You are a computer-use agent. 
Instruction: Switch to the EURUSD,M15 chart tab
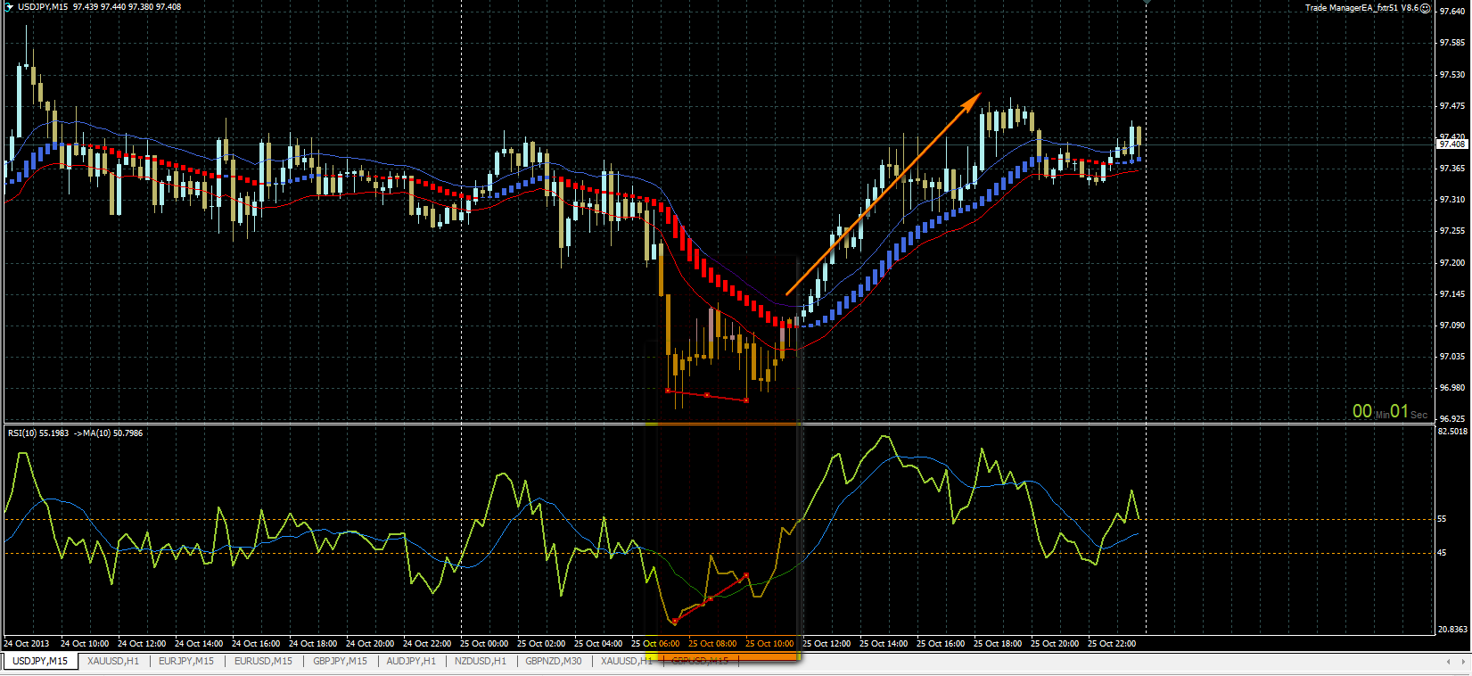263,661
